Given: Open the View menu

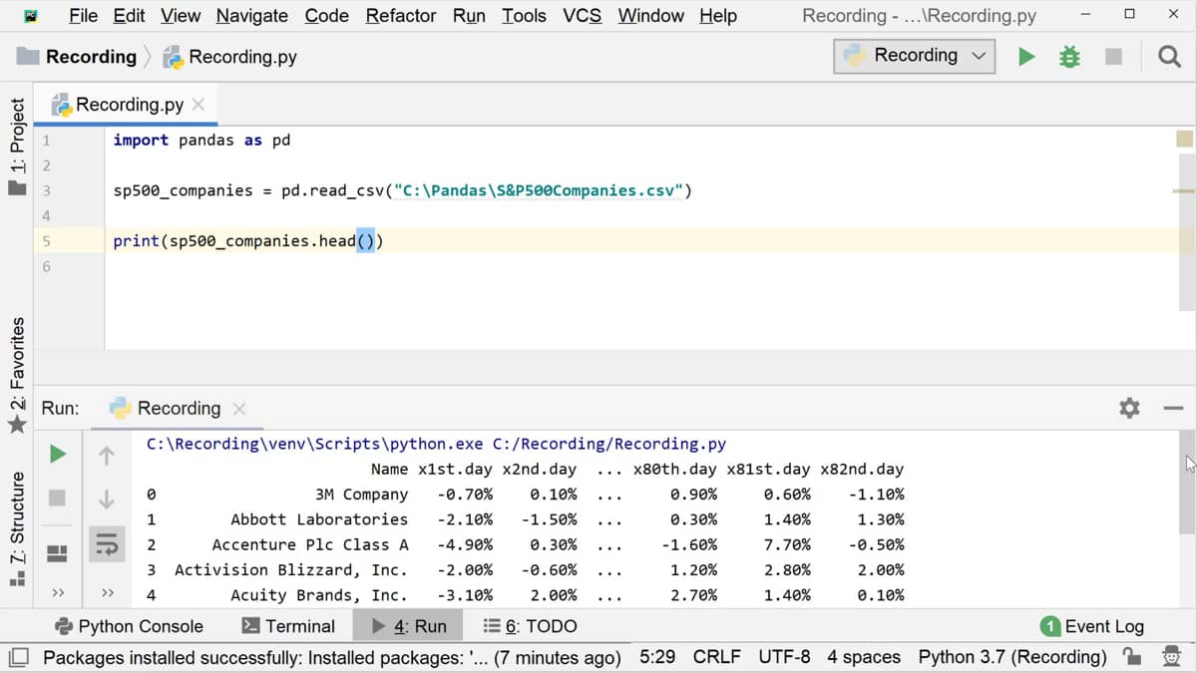Looking at the screenshot, I should click(x=181, y=16).
